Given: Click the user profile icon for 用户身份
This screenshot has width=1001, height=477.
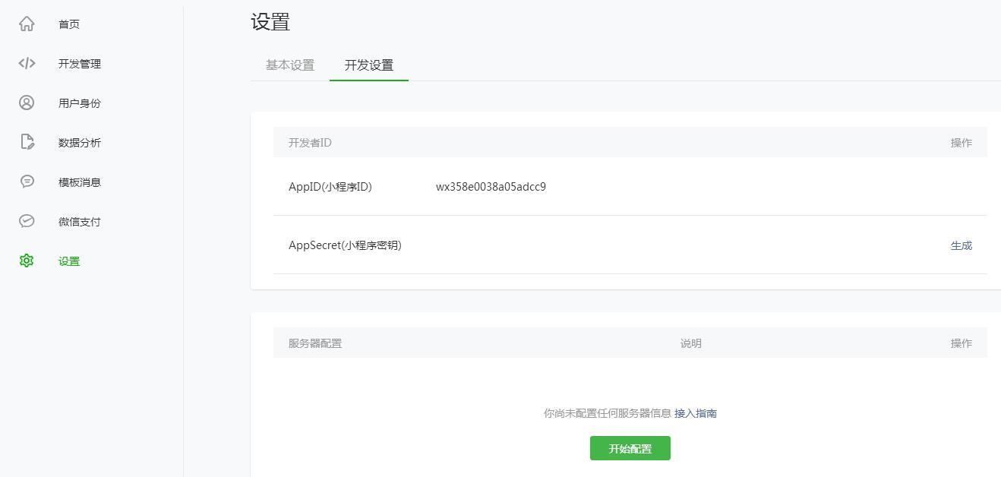Looking at the screenshot, I should click(27, 103).
